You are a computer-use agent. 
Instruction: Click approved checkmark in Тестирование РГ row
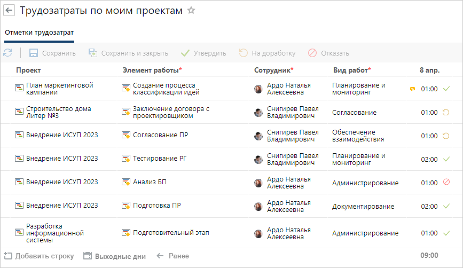tap(446, 159)
